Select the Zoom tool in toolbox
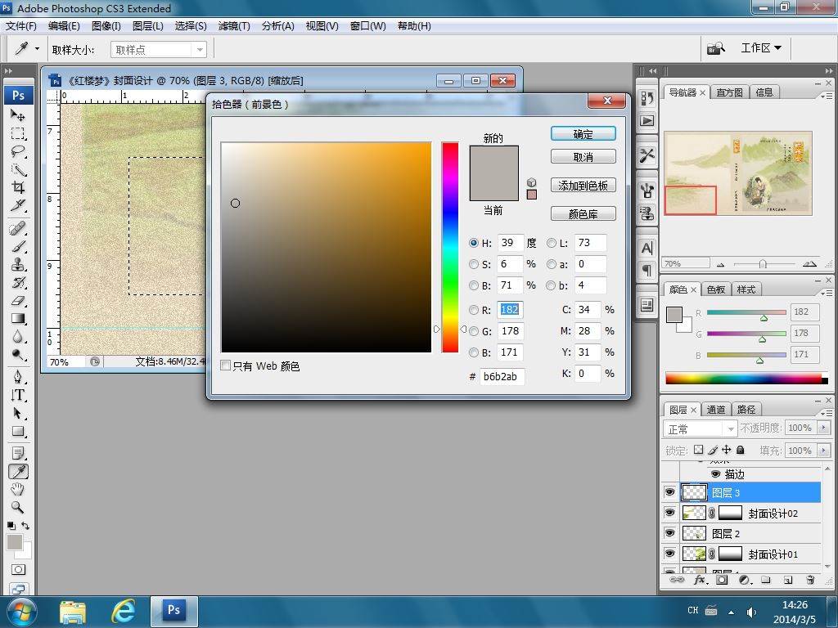The width and height of the screenshot is (838, 628). (18, 507)
